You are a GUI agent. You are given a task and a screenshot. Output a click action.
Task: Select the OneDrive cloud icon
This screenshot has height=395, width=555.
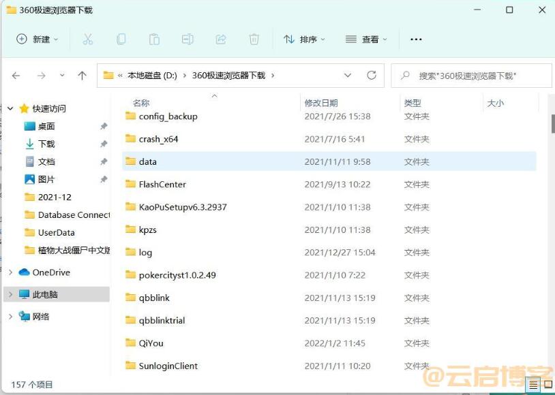pos(24,272)
